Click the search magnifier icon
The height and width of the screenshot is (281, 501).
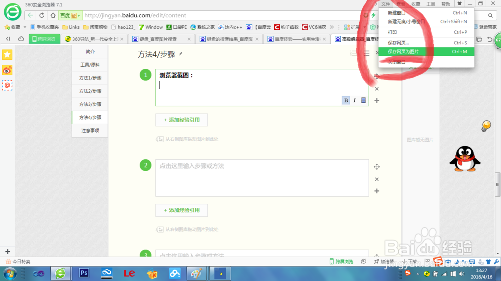pos(490,15)
